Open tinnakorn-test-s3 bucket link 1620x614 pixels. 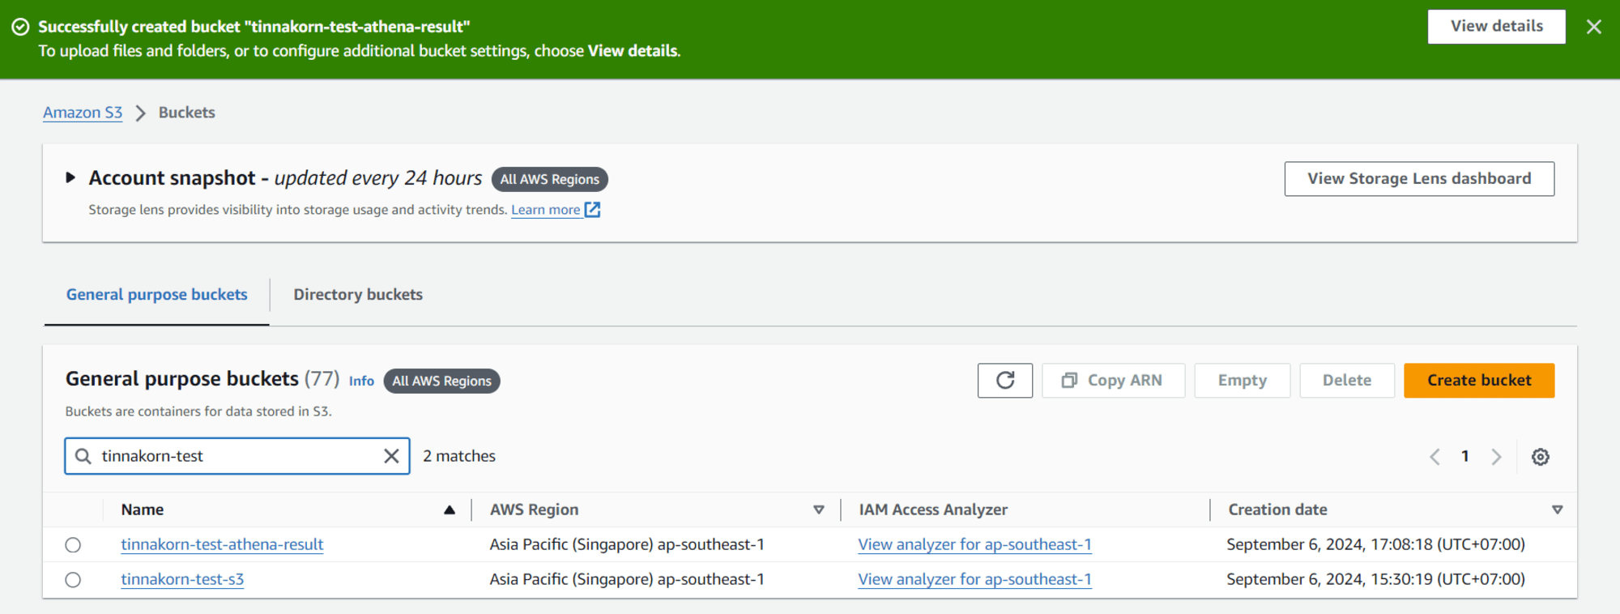pos(182,579)
